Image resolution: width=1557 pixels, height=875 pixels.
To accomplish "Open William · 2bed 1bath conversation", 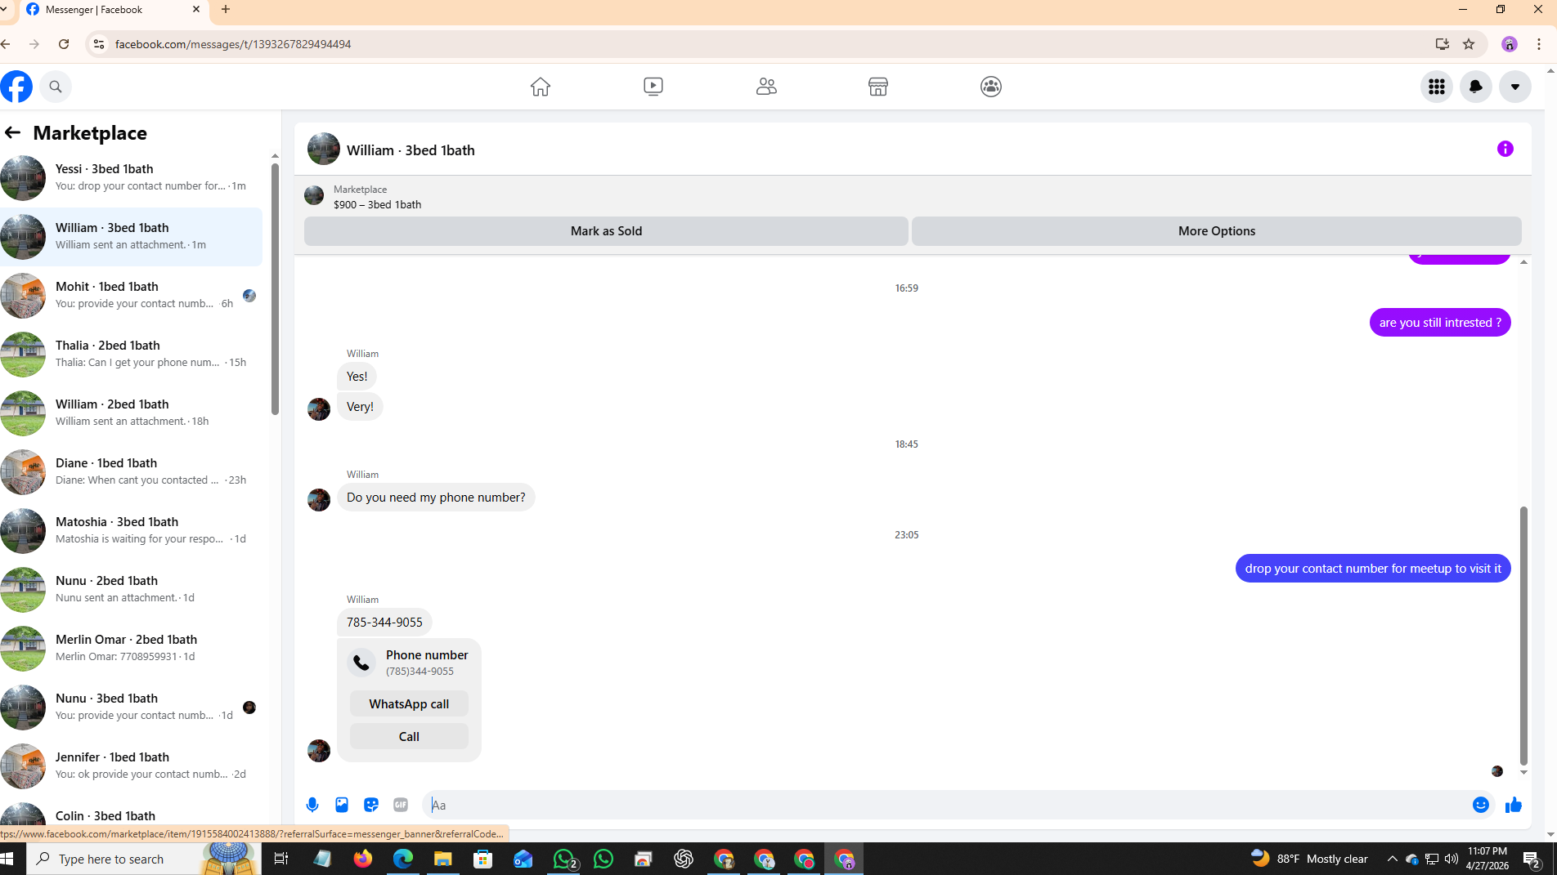I will tap(131, 413).
